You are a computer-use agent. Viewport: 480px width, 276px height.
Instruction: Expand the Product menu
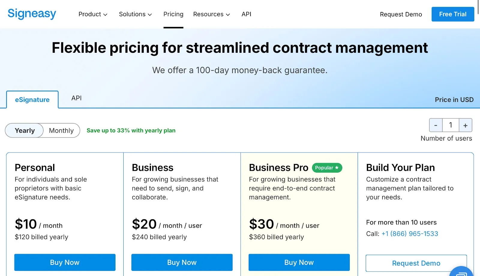93,14
